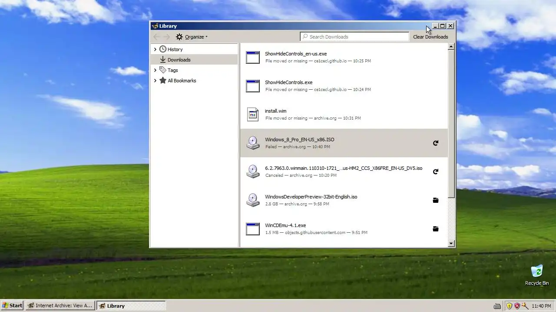Select History in the sidebar
The height and width of the screenshot is (312, 556).
[x=194, y=49]
